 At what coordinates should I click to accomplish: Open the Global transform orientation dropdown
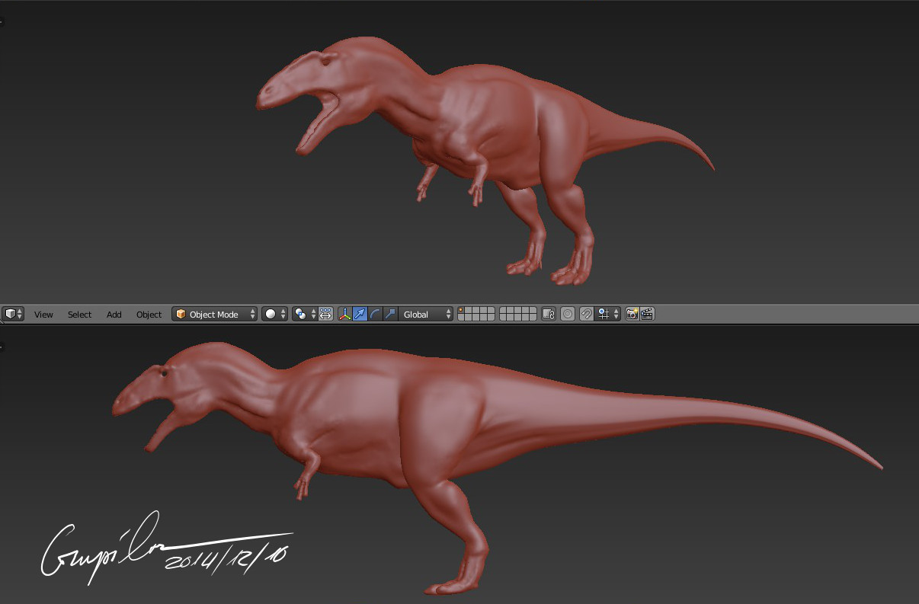424,314
